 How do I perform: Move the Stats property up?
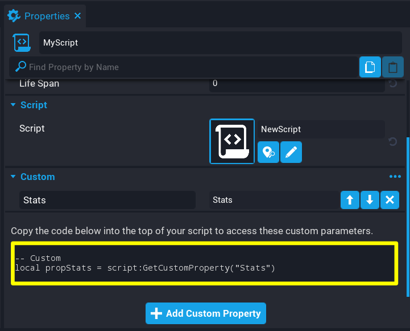pyautogui.click(x=350, y=200)
